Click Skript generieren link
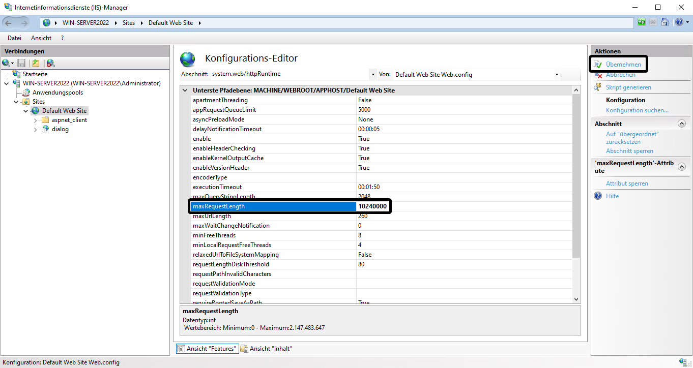This screenshot has height=368, width=693. (x=628, y=87)
